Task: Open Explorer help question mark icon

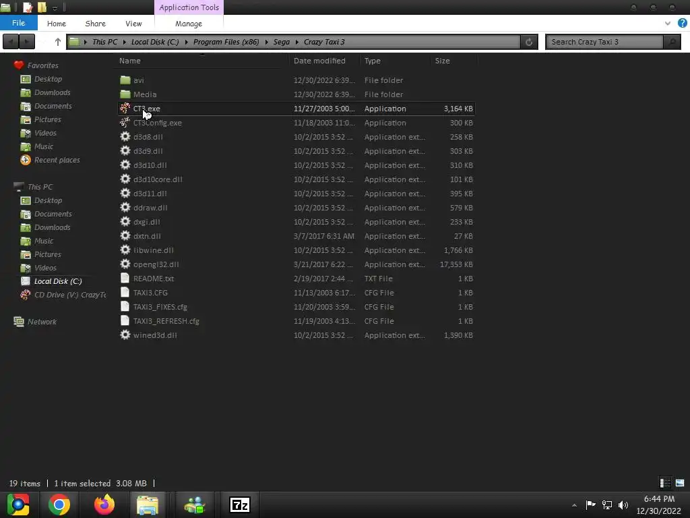Action: pos(682,24)
